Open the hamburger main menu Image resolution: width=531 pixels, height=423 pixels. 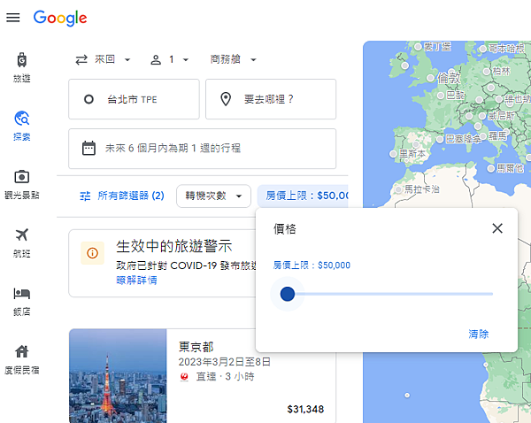click(13, 18)
